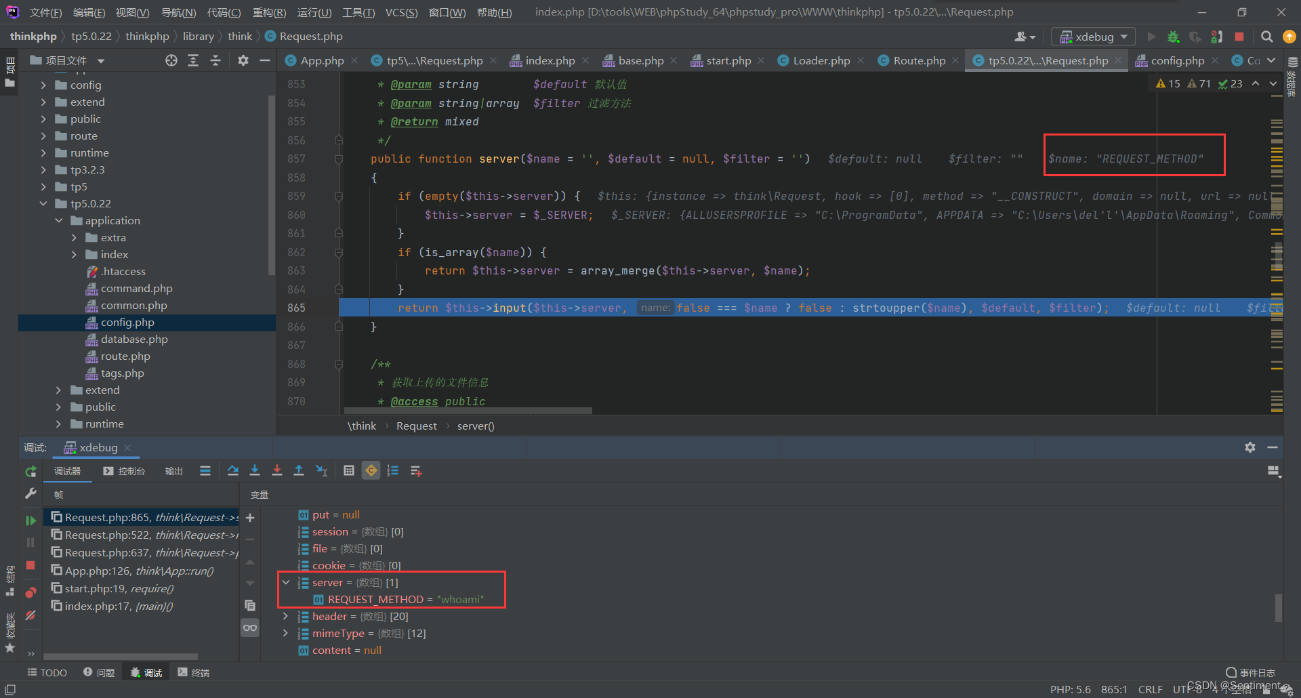This screenshot has height=698, width=1301.
Task: Click the Step Over debug icon
Action: tap(233, 470)
